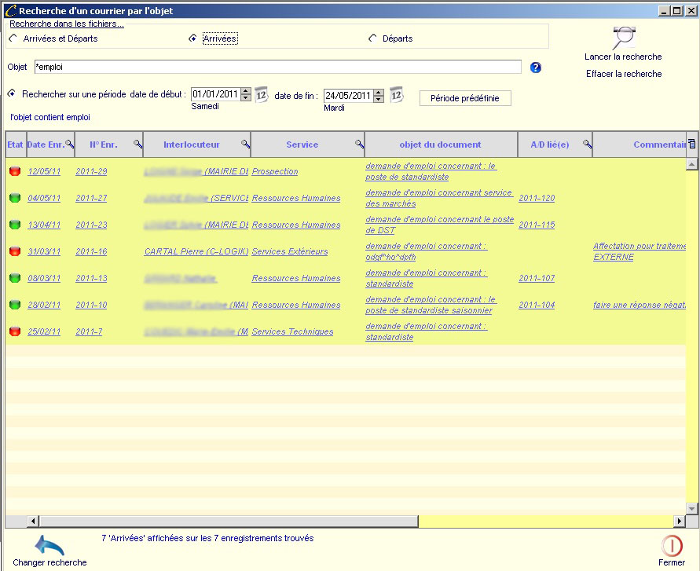Image resolution: width=700 pixels, height=571 pixels.
Task: Open calendar picker for date de fin
Action: click(397, 95)
